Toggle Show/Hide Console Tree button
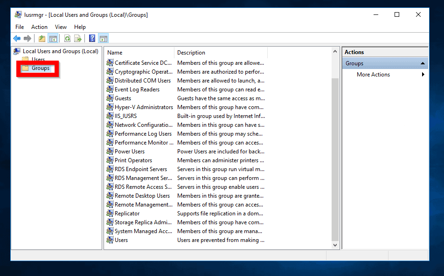 point(53,39)
